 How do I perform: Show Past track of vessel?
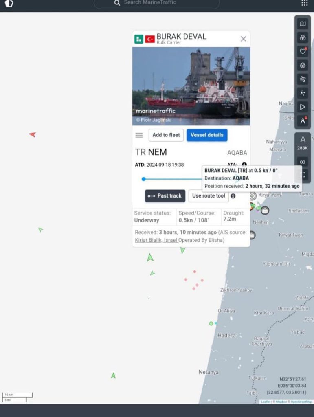pyautogui.click(x=165, y=196)
